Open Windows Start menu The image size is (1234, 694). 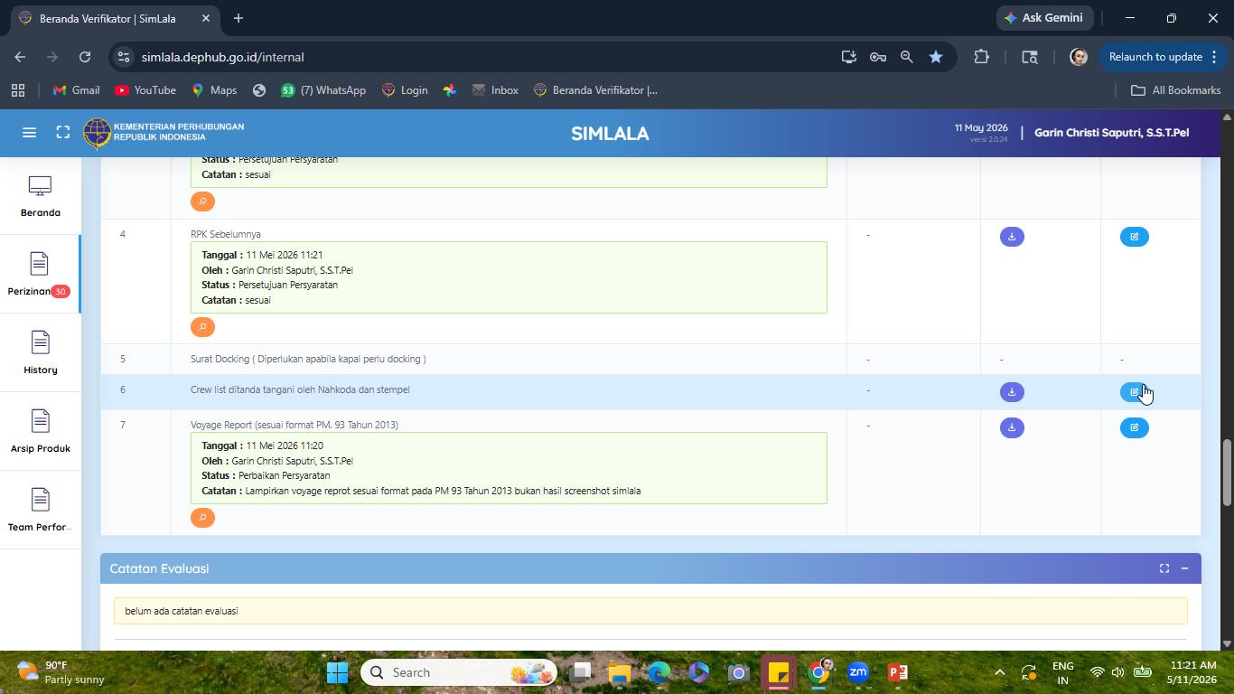coord(337,672)
